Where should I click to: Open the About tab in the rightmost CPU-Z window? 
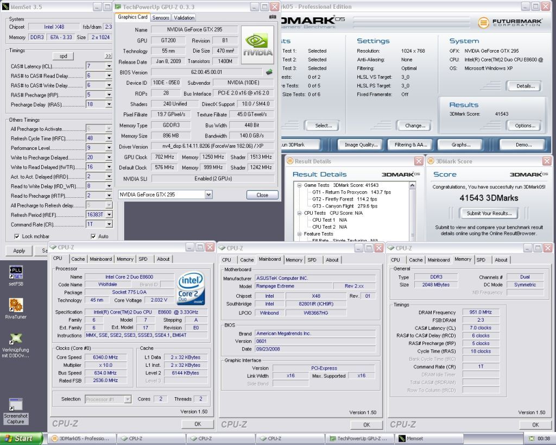pyautogui.click(x=501, y=260)
